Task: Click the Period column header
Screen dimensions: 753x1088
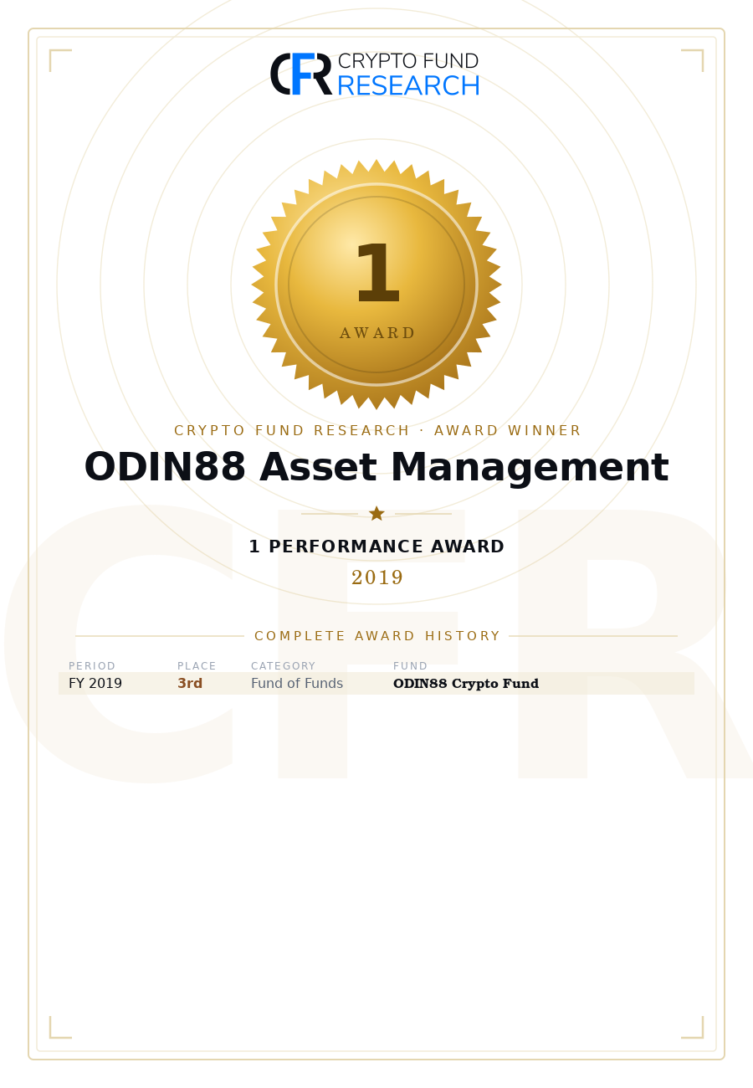Action: click(92, 666)
